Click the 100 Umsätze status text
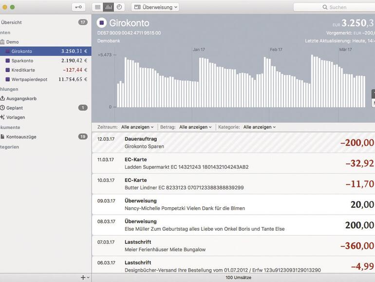Image resolution: width=375 pixels, height=282 pixels. (x=238, y=278)
